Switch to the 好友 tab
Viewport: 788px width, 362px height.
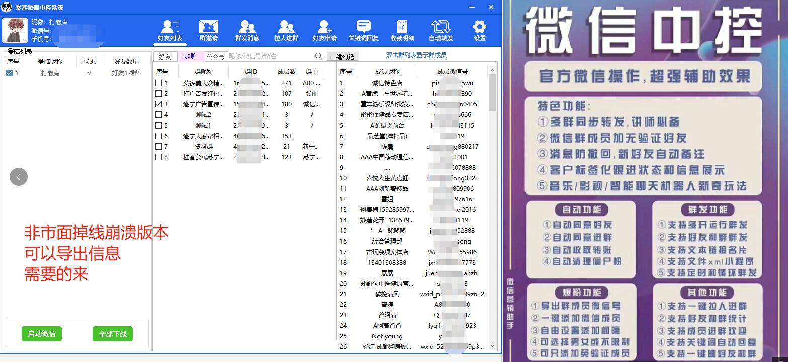(x=165, y=57)
